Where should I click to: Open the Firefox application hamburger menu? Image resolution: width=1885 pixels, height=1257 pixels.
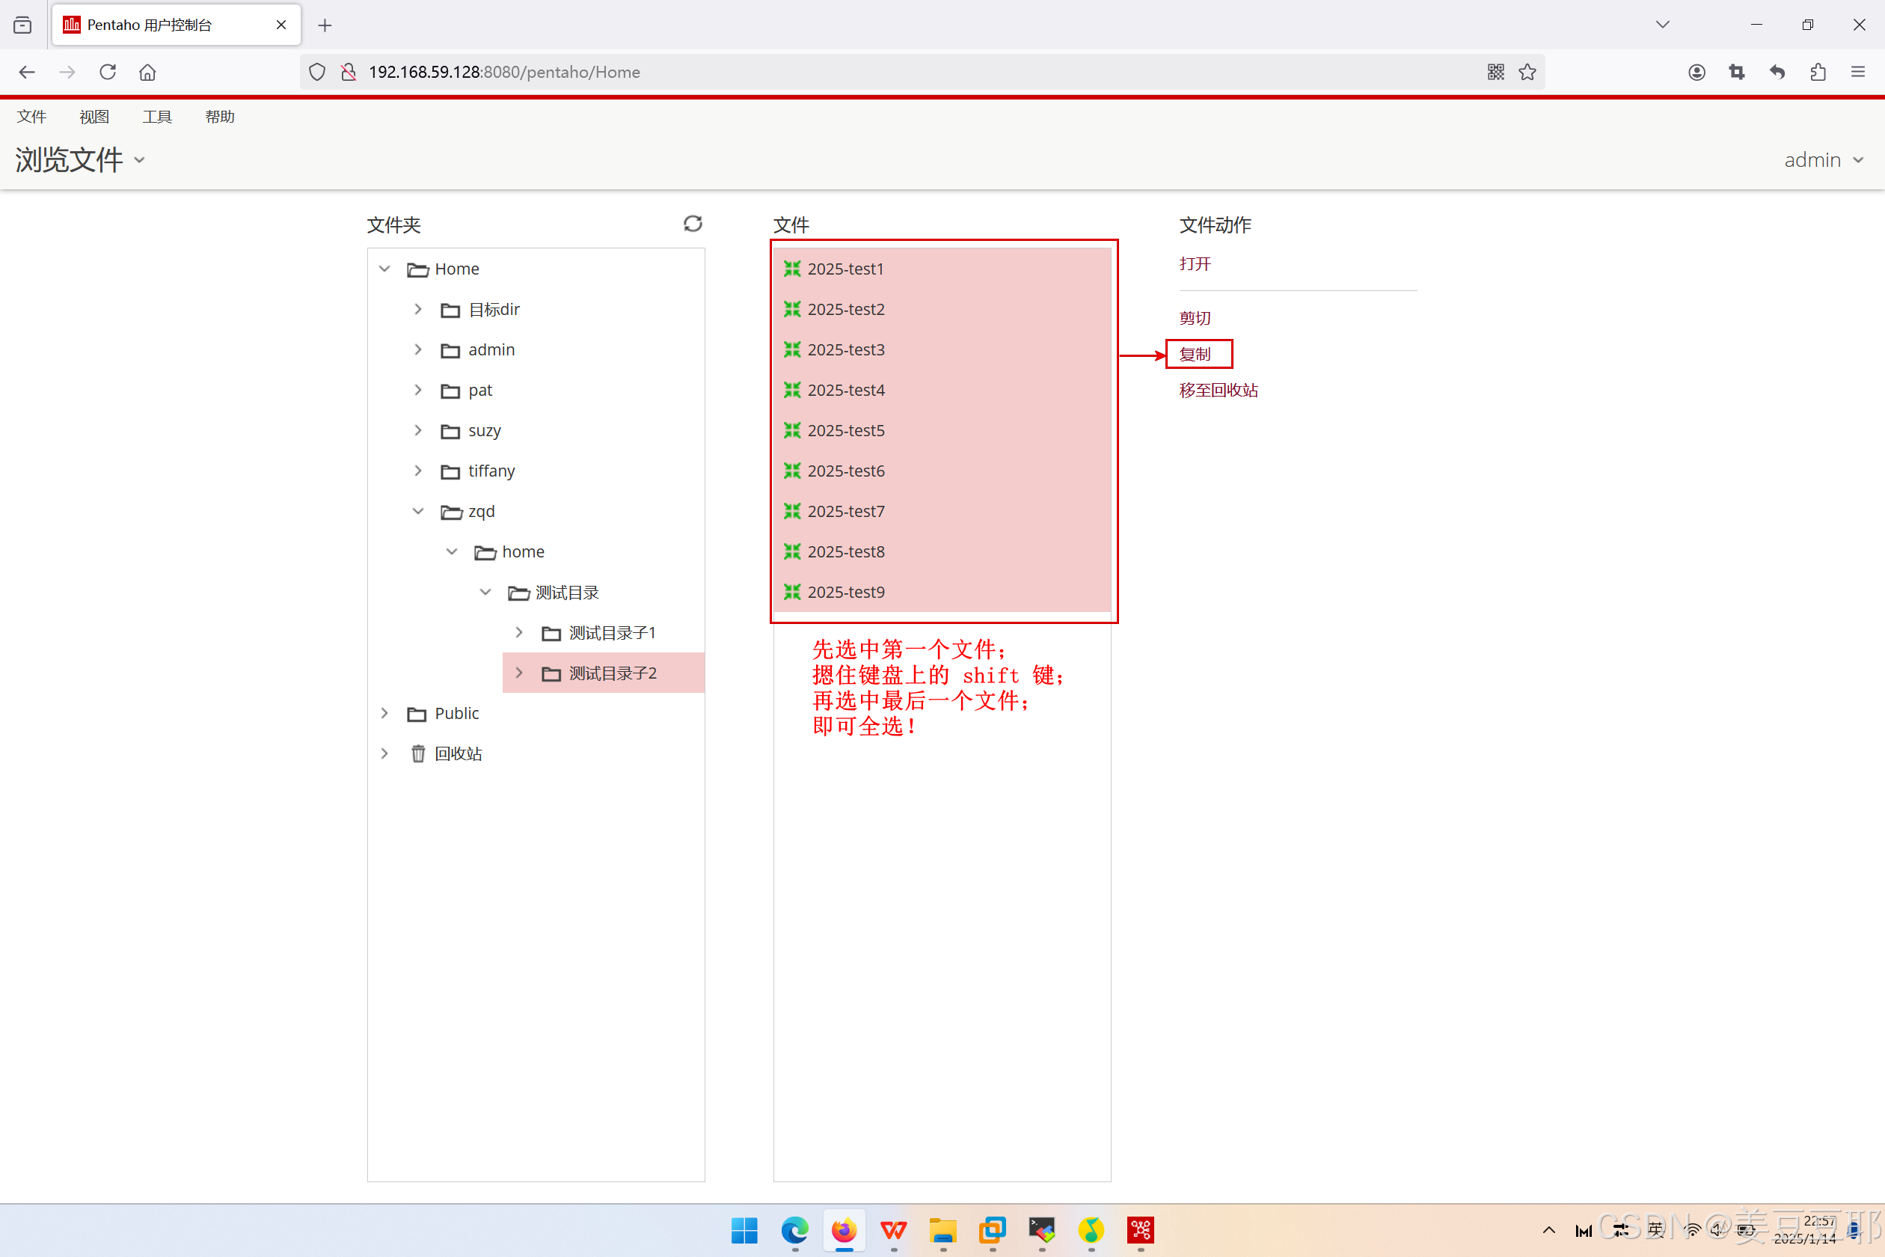pos(1858,72)
